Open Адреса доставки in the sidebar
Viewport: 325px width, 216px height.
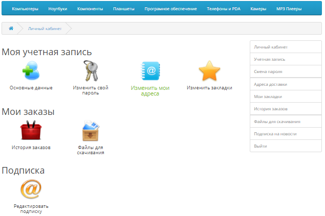click(270, 84)
